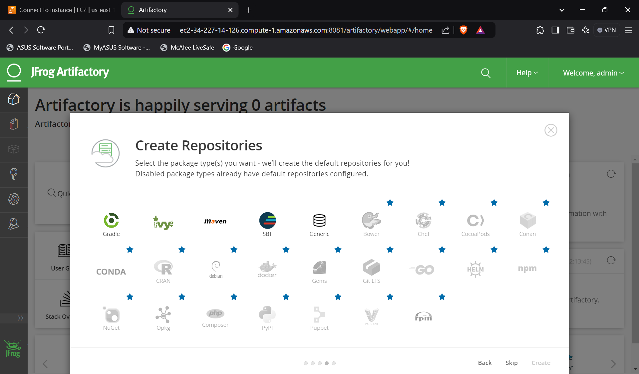
Task: Click the Back button in the dialog
Action: [x=484, y=363]
